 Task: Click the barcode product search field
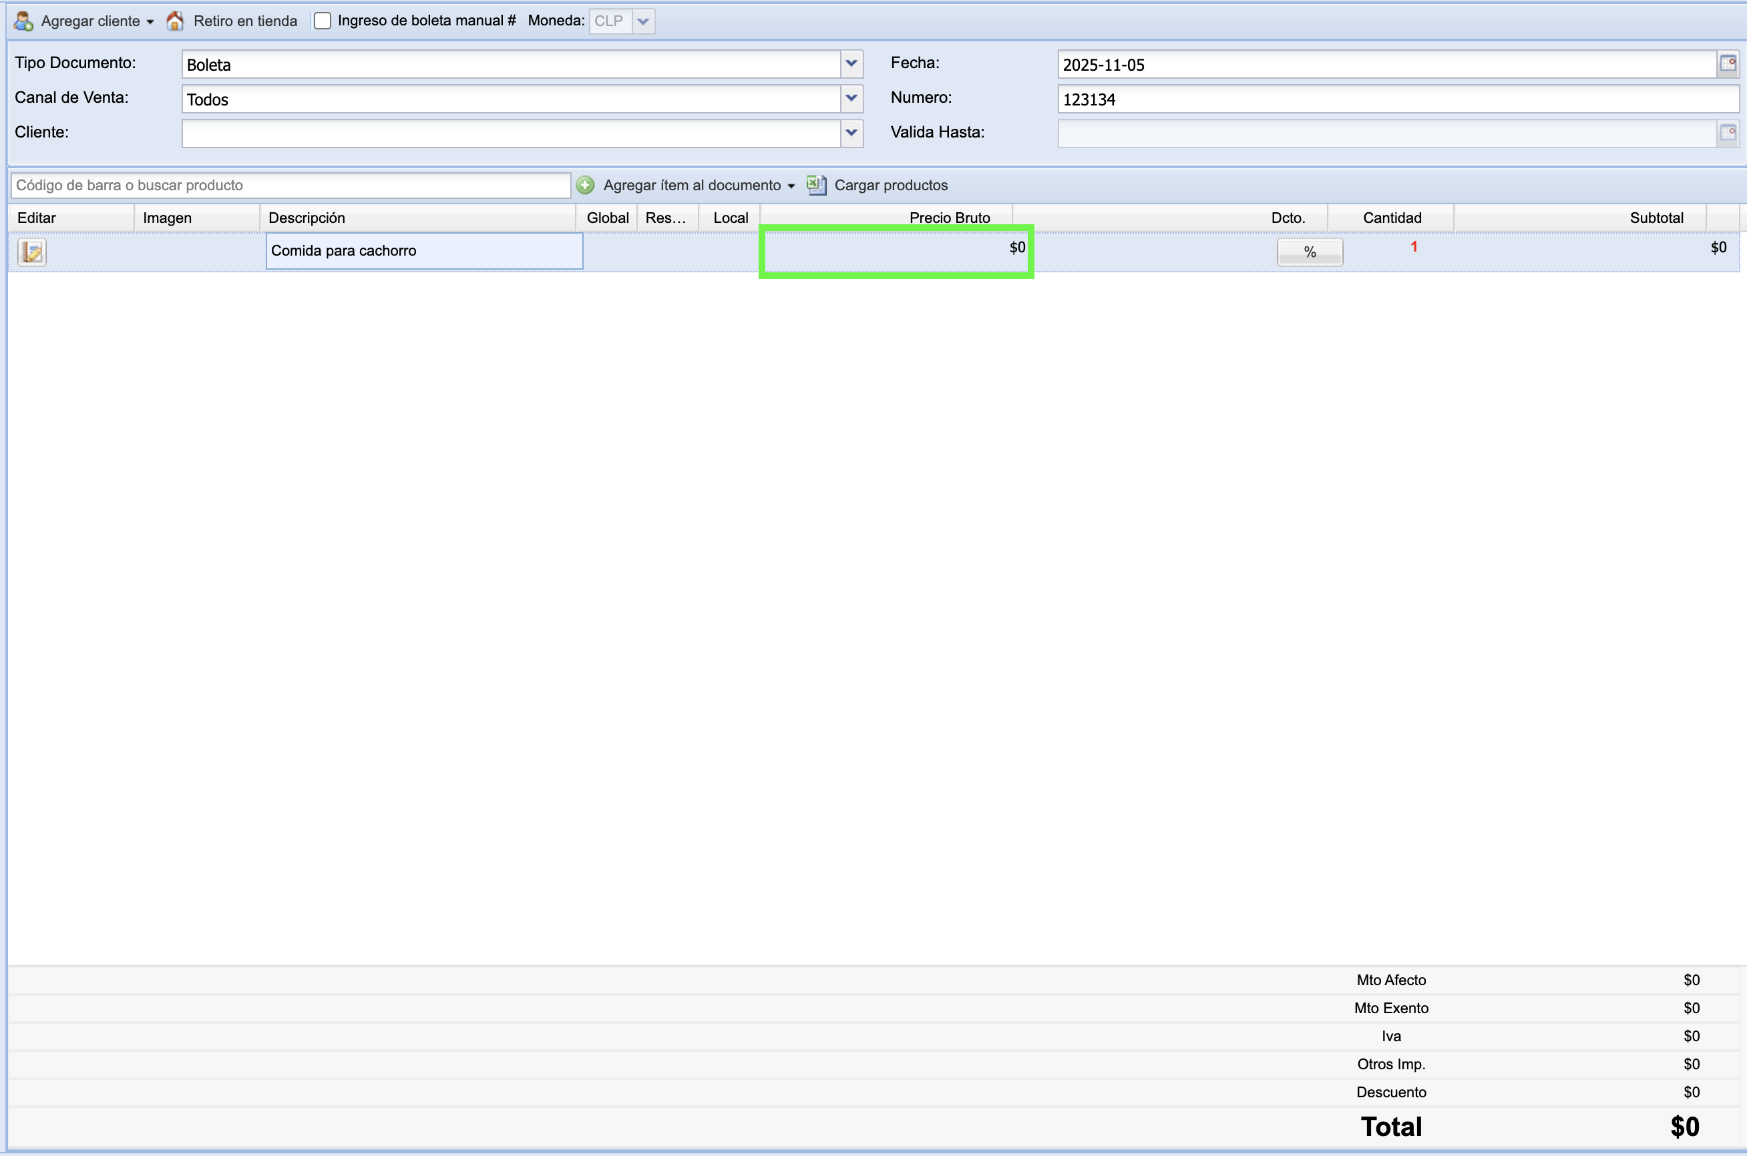(290, 185)
